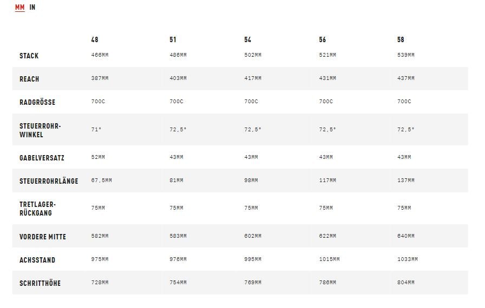Click the STEUERROHRWINKEL row label
The height and width of the screenshot is (308, 485).
40,130
